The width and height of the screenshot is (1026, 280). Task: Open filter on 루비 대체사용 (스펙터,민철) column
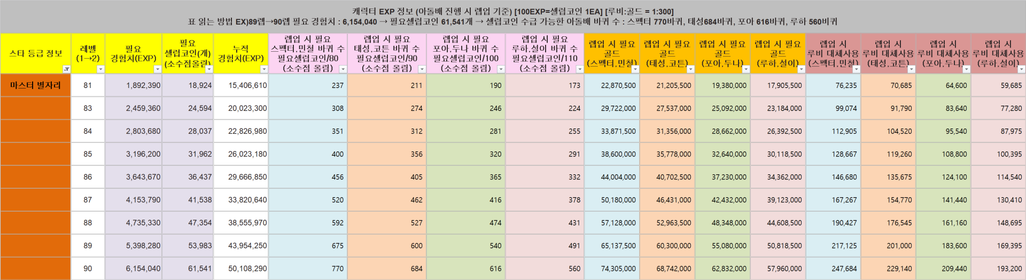coord(856,69)
